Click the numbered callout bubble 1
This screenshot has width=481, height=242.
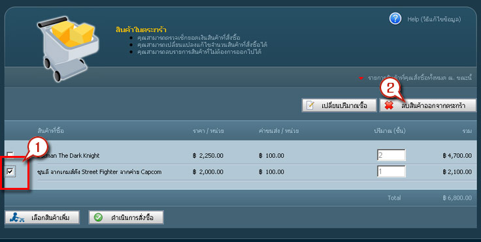coord(37,148)
